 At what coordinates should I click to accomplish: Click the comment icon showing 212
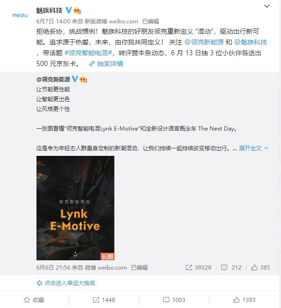[x=224, y=268]
